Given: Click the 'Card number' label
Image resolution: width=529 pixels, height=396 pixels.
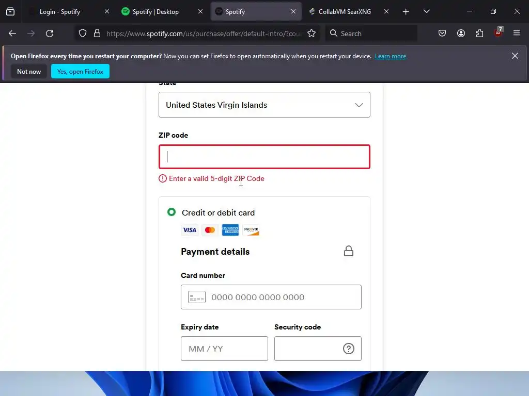Looking at the screenshot, I should coord(203,275).
